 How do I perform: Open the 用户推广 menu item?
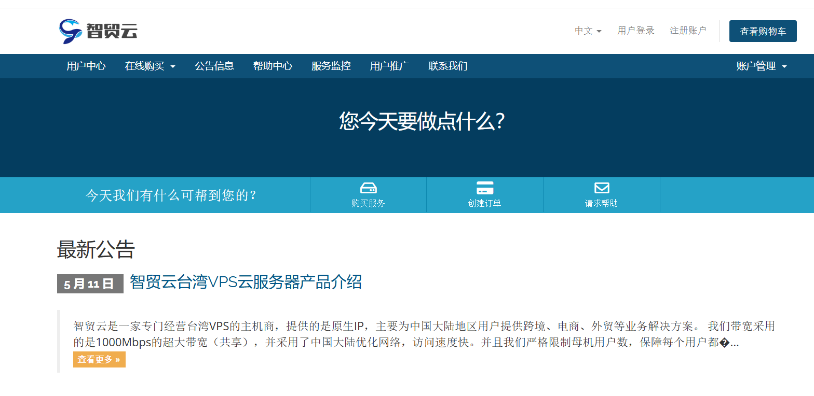pyautogui.click(x=389, y=66)
